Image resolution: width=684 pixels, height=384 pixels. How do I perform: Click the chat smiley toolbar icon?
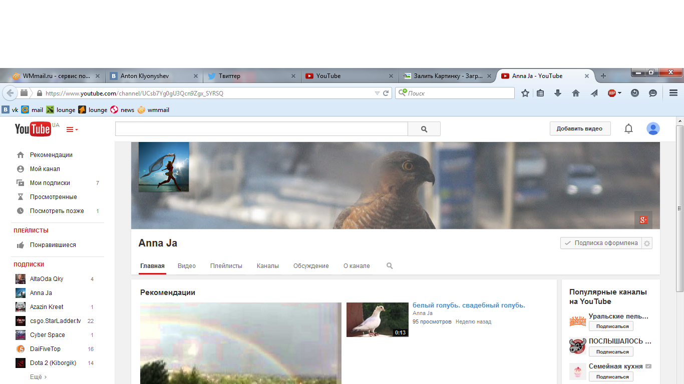[x=653, y=93]
